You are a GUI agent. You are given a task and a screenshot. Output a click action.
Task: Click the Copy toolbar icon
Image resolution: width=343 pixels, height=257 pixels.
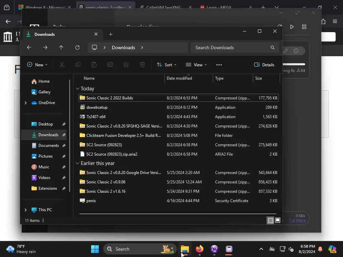pyautogui.click(x=78, y=65)
